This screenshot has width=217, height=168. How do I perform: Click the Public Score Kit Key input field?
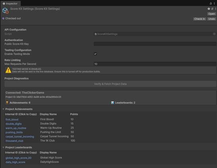click(x=155, y=44)
